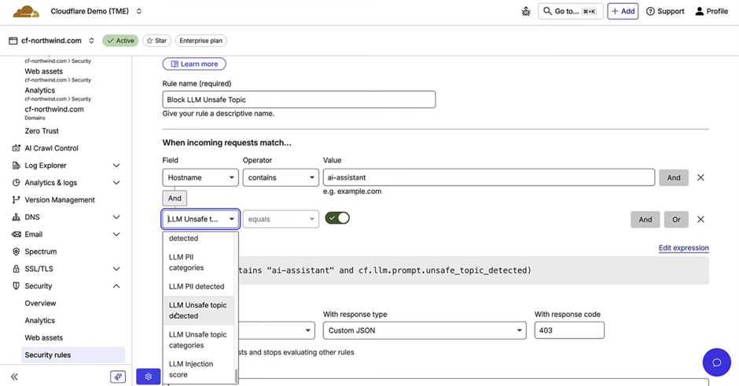Click the Cloudflare logo

(x=26, y=11)
